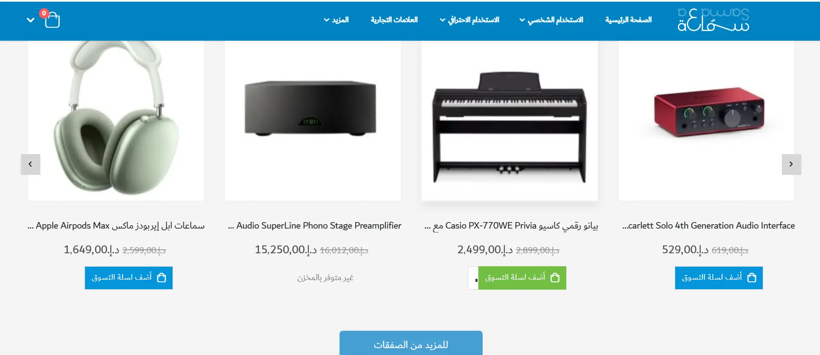The height and width of the screenshot is (355, 820).
Task: Open the الاستخدام الاحترافي dropdown menu
Action: click(x=469, y=20)
